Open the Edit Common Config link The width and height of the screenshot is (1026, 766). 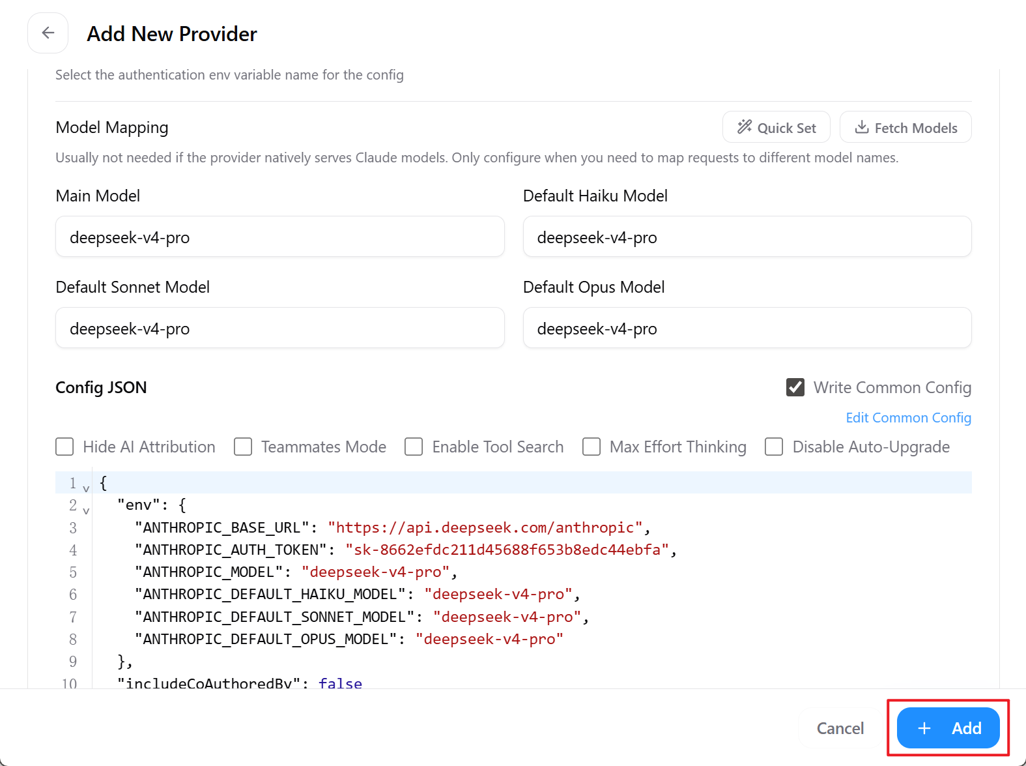pos(908,418)
